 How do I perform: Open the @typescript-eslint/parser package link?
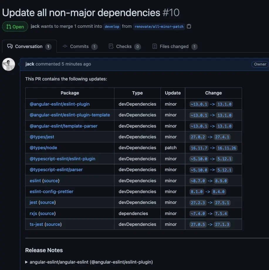pyautogui.click(x=56, y=169)
